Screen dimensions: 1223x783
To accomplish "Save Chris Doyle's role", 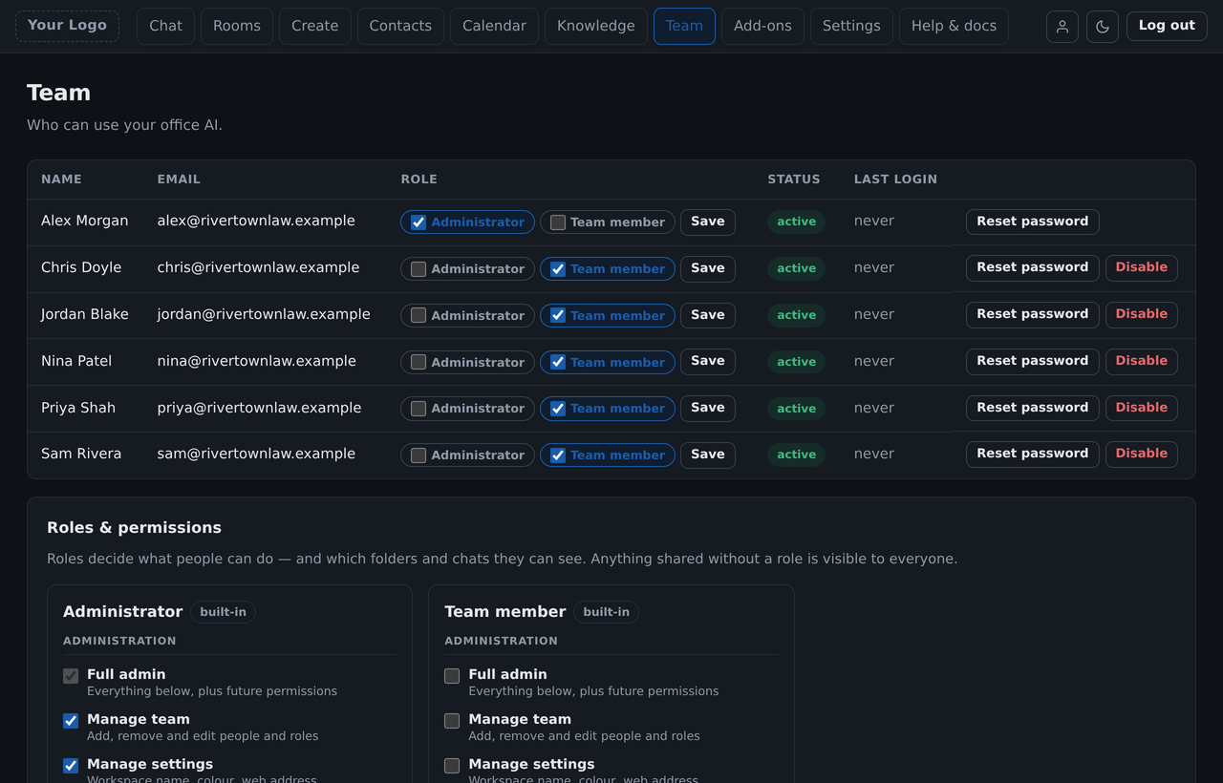I will coord(708,268).
